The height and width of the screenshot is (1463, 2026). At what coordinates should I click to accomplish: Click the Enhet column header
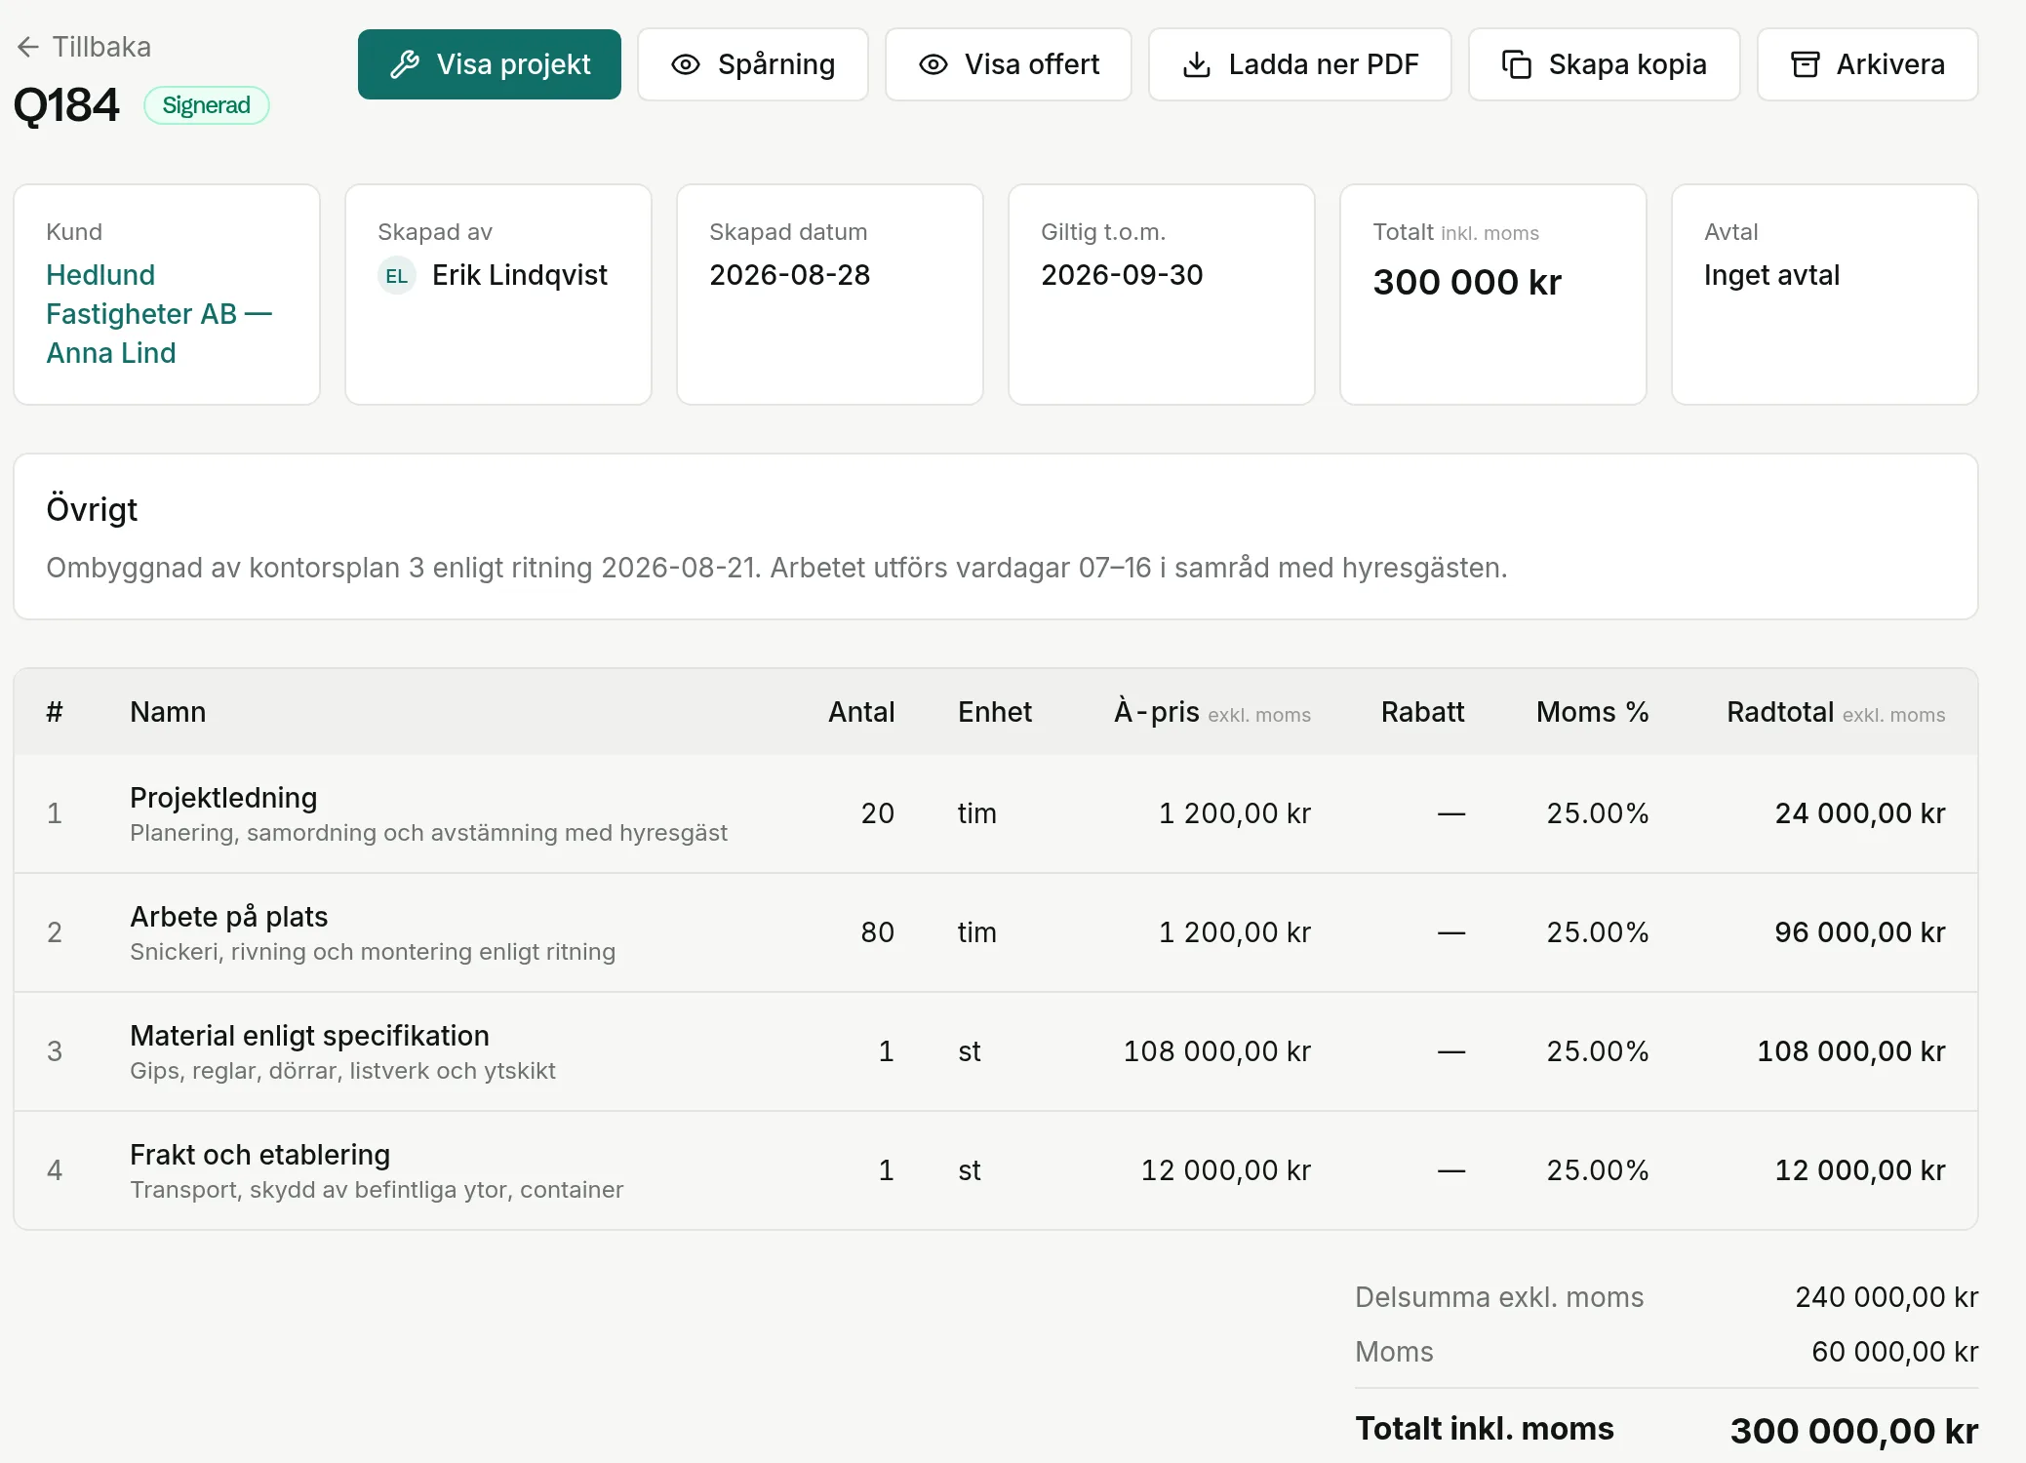(x=995, y=712)
